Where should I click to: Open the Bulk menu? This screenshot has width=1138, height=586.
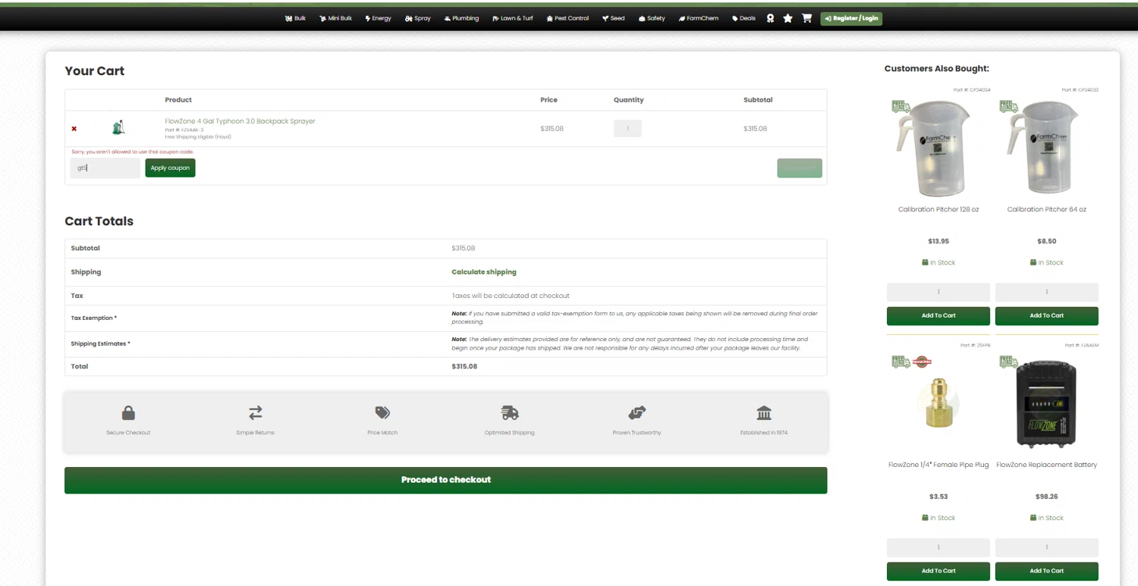tap(295, 18)
